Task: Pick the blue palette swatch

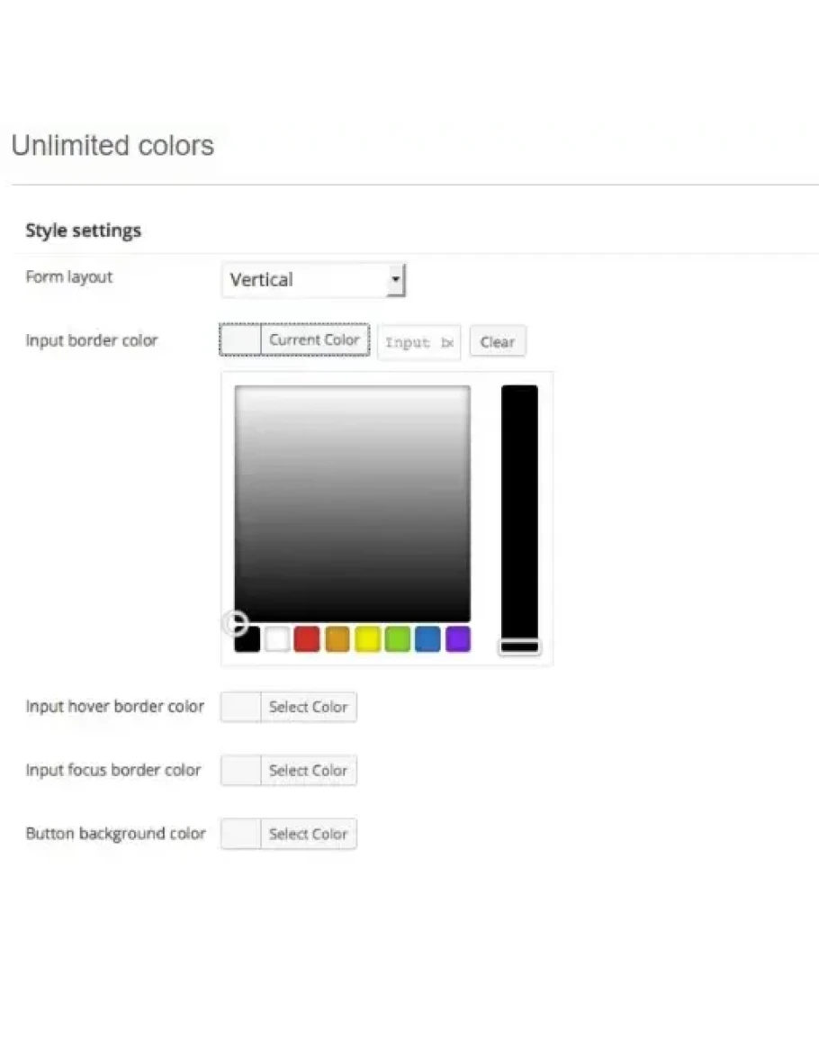Action: pyautogui.click(x=427, y=639)
